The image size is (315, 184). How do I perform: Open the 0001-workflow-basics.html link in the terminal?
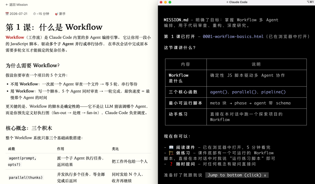click(x=233, y=37)
